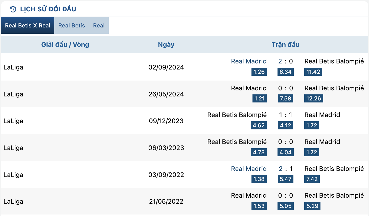369x216 pixels.
Task: Click date 21/05/2022
Action: point(166,201)
